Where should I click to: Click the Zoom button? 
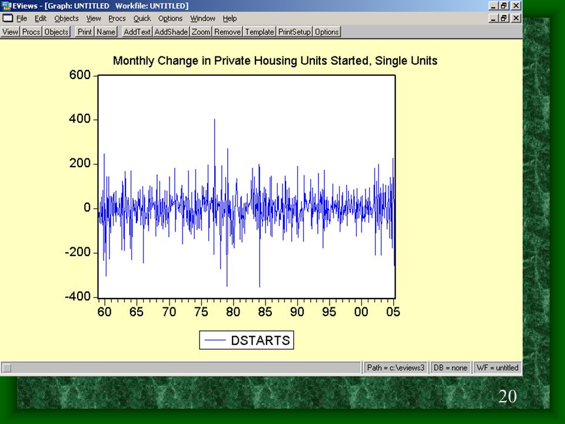coord(201,32)
